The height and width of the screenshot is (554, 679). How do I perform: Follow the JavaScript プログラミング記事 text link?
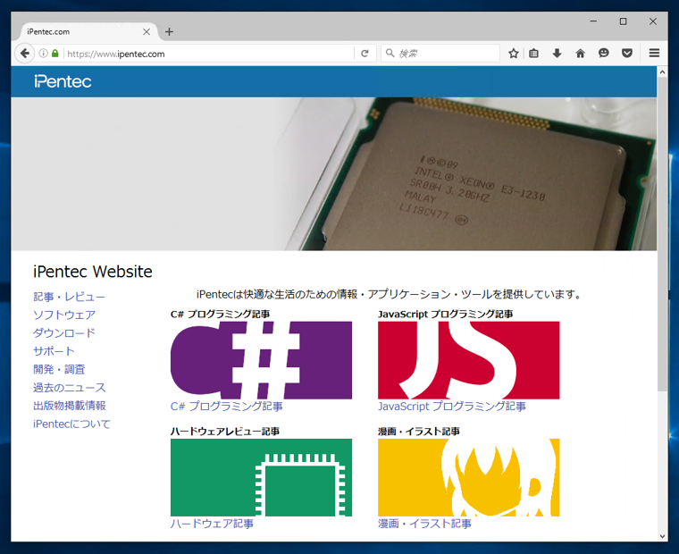(x=452, y=407)
